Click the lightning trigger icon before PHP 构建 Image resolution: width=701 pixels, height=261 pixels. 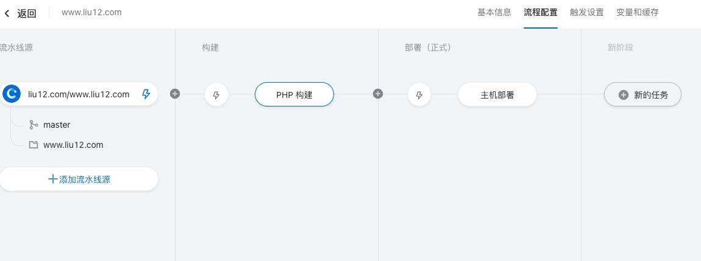[x=216, y=95]
